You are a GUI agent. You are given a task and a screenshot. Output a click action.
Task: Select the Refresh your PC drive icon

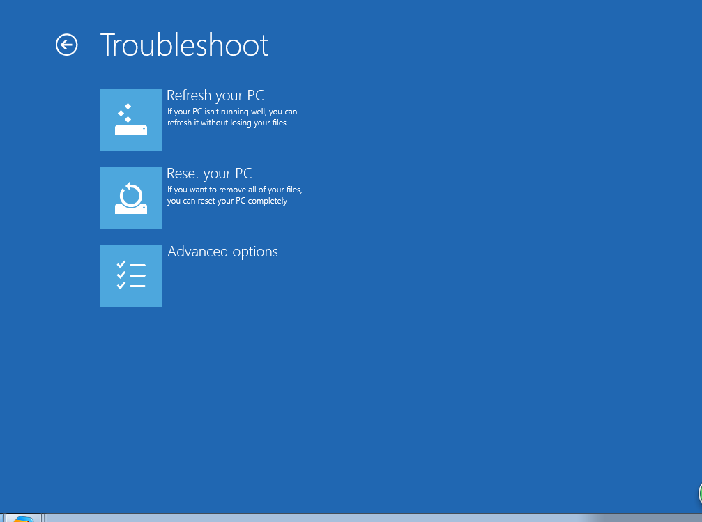tap(131, 120)
